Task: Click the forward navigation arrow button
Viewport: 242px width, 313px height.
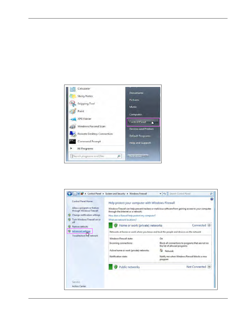Action: pyautogui.click(x=75, y=194)
